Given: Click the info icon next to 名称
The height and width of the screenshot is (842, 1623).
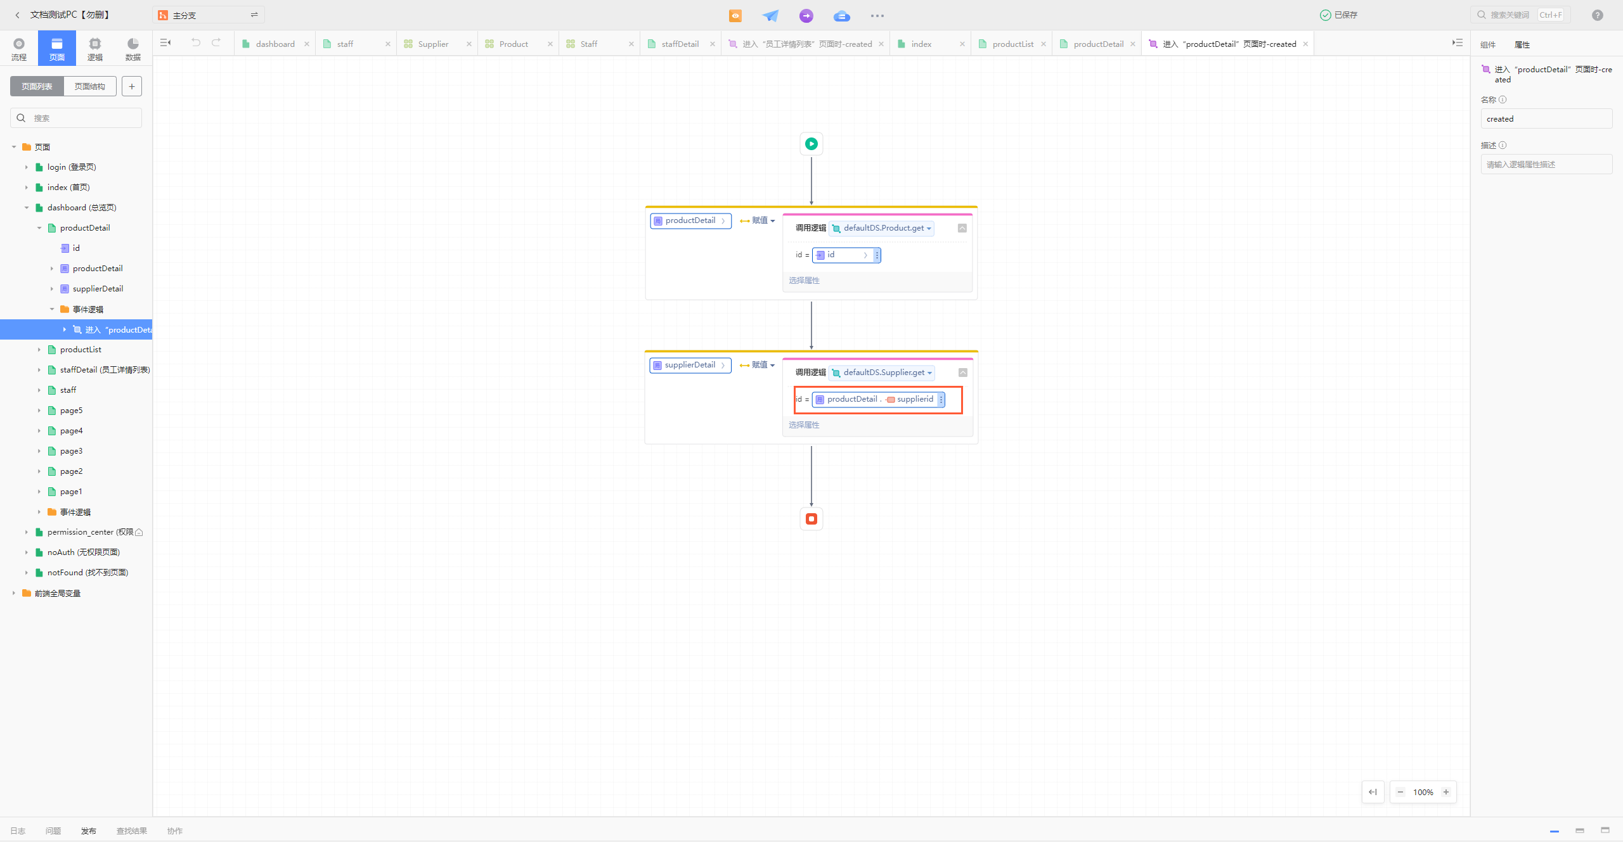Looking at the screenshot, I should click(1503, 99).
